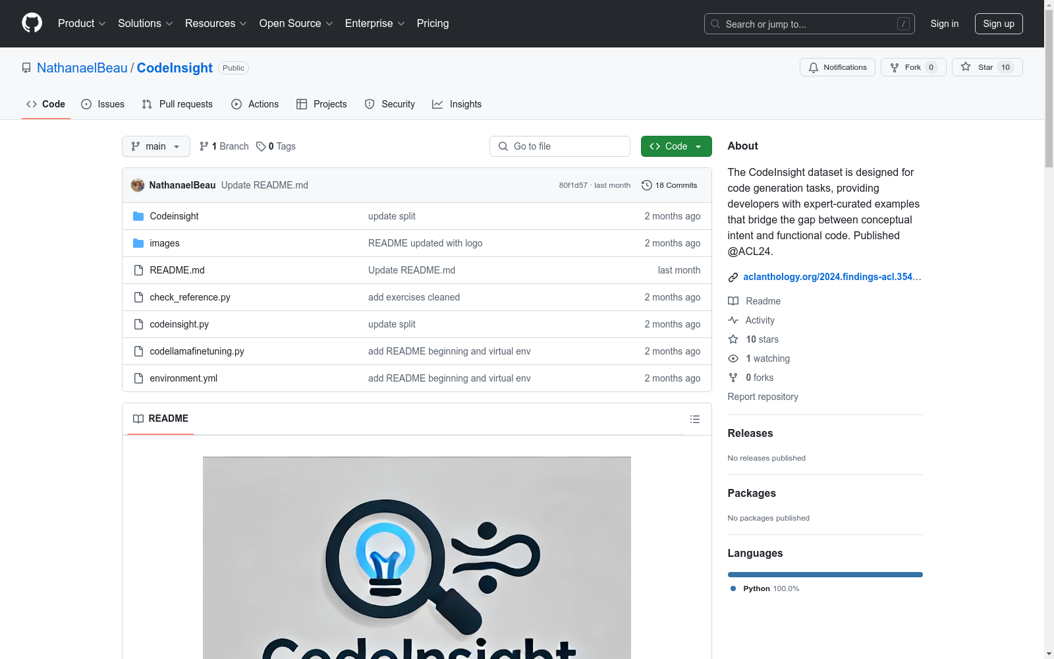The image size is (1054, 659).
Task: Click the check_reference.py file icon
Action: 138,297
